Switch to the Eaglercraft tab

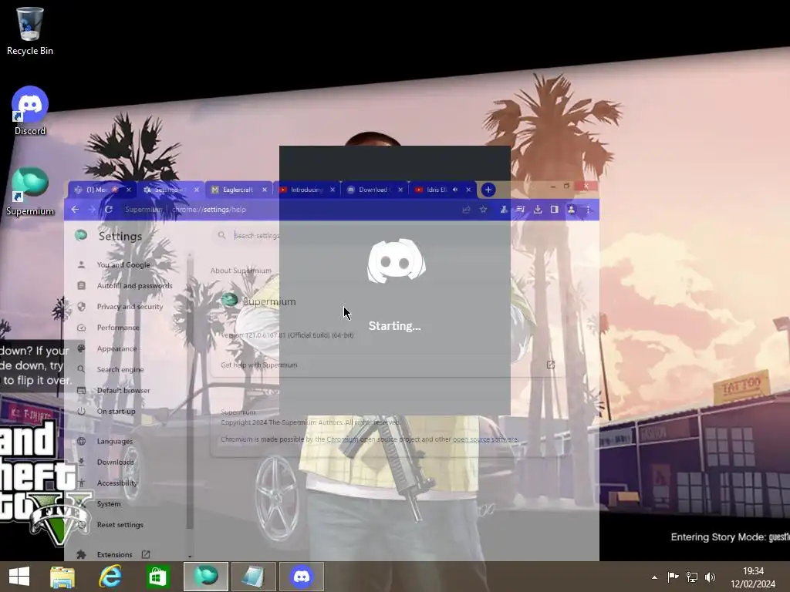(x=238, y=190)
